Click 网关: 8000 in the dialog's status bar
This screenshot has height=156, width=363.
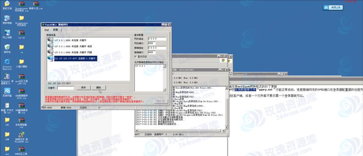pyautogui.click(x=47, y=108)
